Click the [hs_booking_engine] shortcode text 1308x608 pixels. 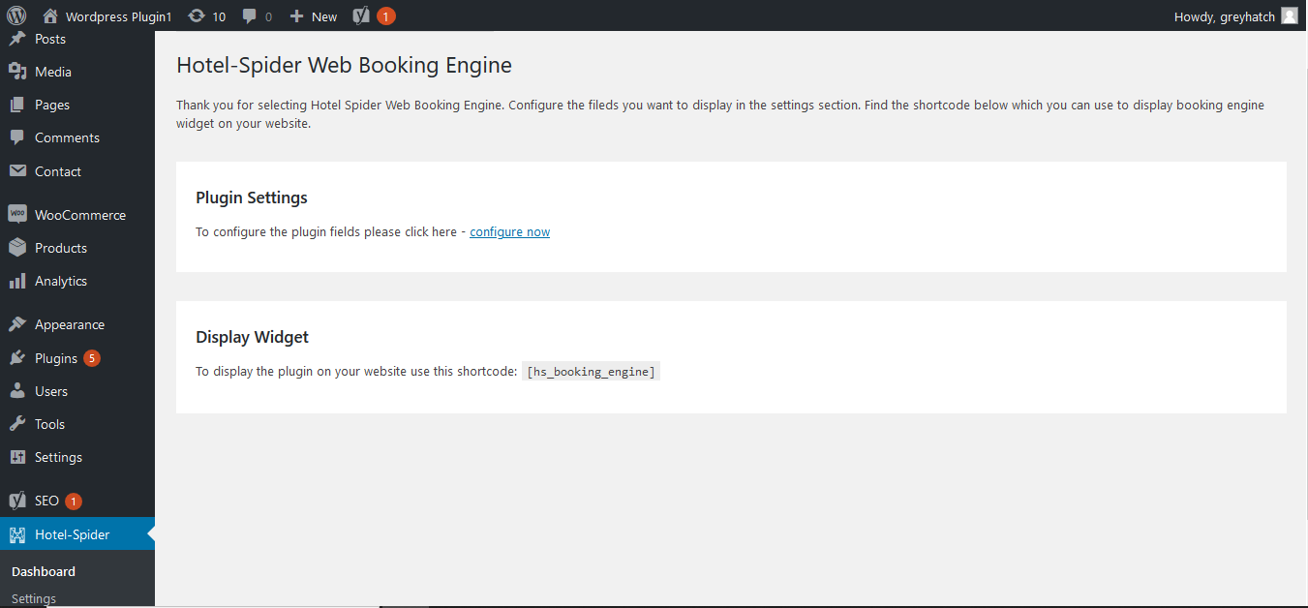[x=591, y=372]
